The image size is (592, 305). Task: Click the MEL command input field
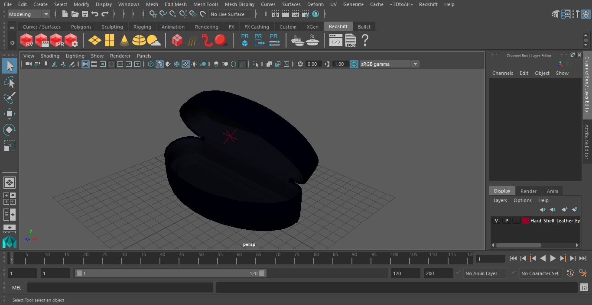tap(120, 288)
